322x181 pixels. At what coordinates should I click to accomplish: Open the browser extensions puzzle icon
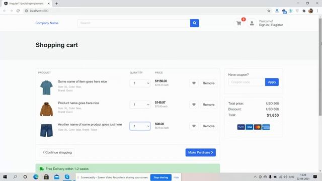coord(304,11)
